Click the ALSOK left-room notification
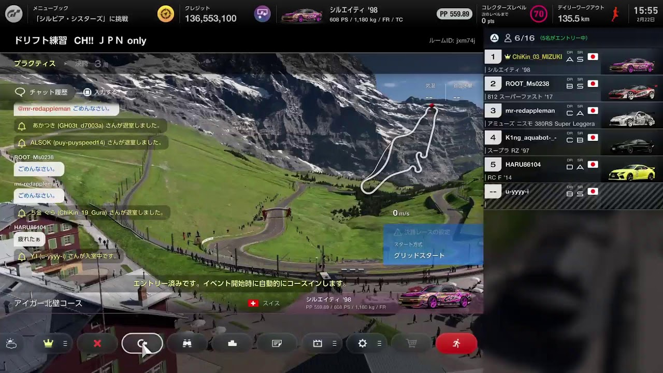This screenshot has width=663, height=373. coord(91,142)
